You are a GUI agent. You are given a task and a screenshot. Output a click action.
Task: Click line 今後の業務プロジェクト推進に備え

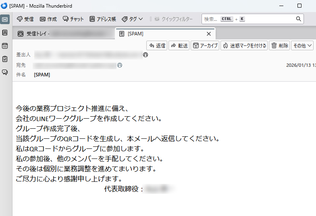(72, 109)
